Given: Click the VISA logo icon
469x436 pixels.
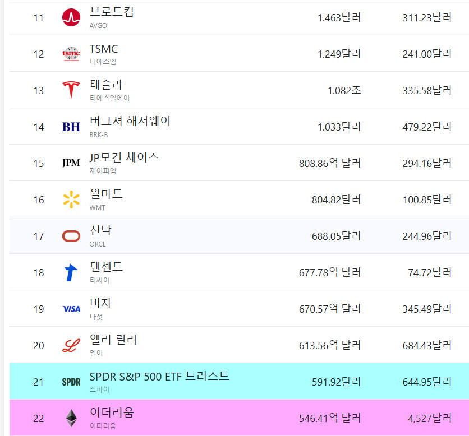Looking at the screenshot, I should point(71,309).
